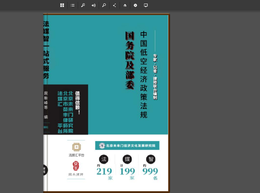Start auto-play page flipping

click(x=135, y=5)
